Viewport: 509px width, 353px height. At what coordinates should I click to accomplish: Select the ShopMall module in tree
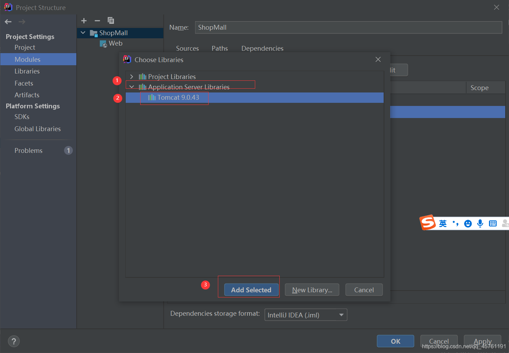click(x=120, y=33)
